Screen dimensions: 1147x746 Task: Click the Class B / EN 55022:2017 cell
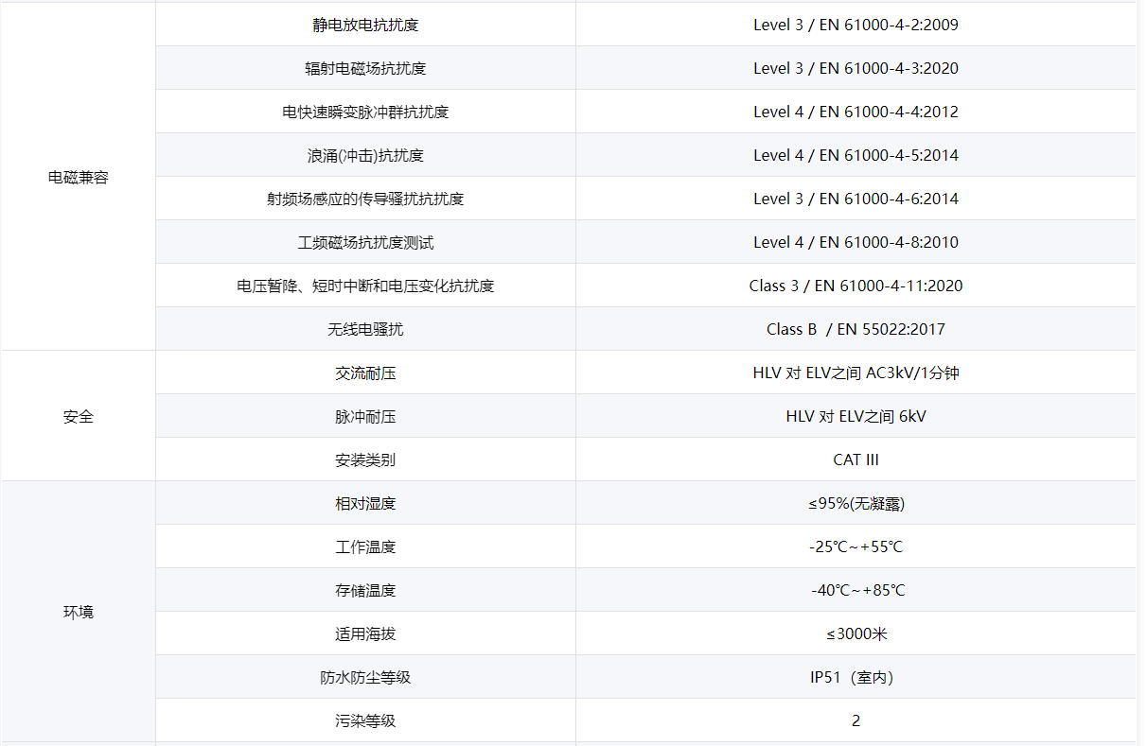[x=856, y=330]
